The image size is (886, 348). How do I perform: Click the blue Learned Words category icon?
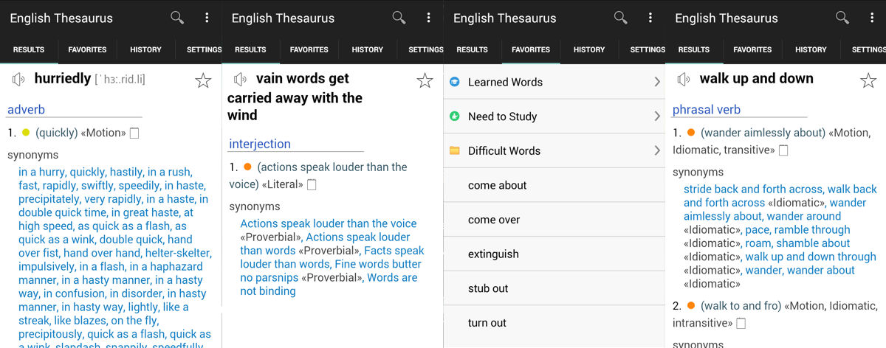click(455, 83)
